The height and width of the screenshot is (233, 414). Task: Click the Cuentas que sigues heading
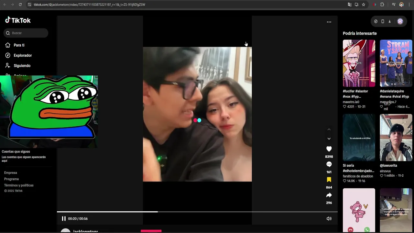(x=16, y=151)
